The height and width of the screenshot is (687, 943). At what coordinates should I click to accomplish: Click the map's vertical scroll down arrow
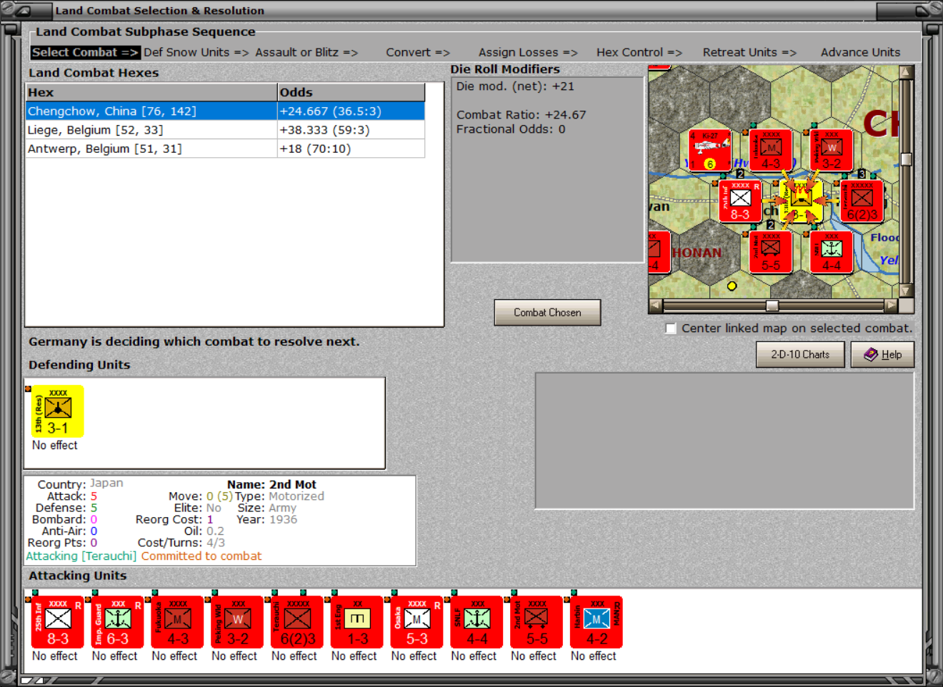click(x=906, y=291)
